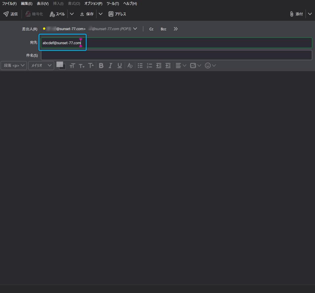Remove text formatting with eraser icon

tap(130, 65)
